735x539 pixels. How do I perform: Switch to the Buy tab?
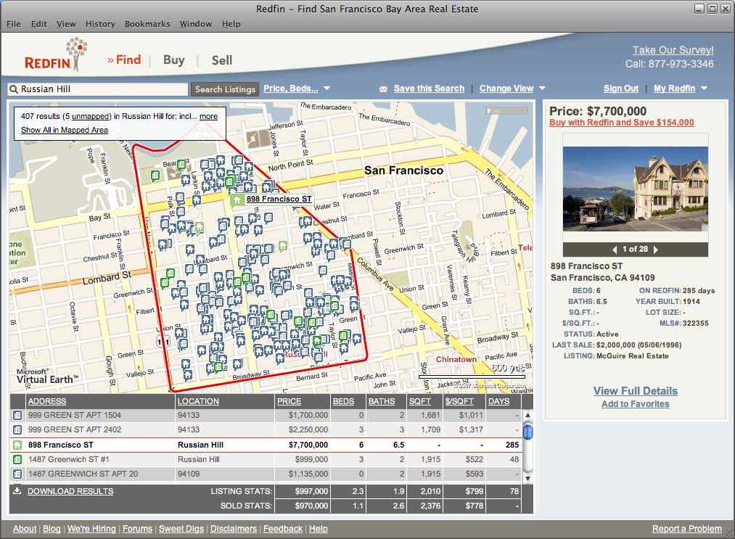coord(173,60)
